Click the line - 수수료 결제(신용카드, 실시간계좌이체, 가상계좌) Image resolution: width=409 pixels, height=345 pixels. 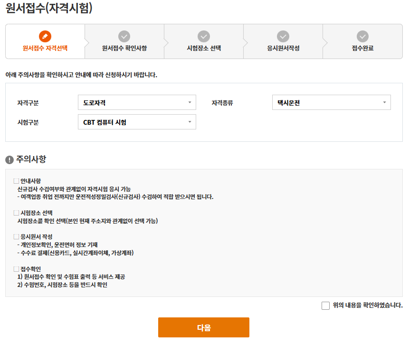pos(76,253)
